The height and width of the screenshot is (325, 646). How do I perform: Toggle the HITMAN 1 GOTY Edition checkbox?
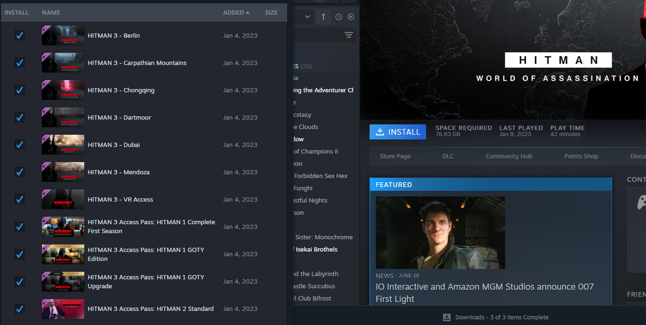19,254
